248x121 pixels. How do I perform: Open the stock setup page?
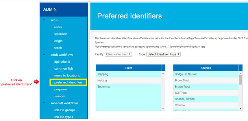click(x=58, y=48)
